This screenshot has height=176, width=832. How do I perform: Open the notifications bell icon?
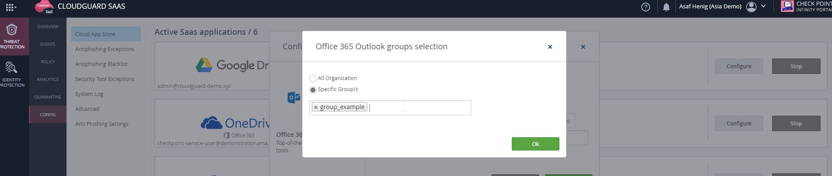[666, 7]
